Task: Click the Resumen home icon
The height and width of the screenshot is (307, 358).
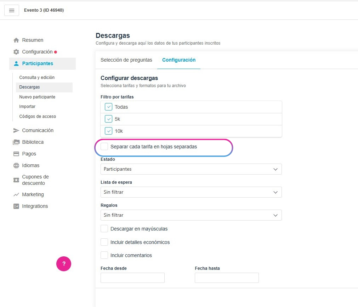Action: tap(16, 40)
